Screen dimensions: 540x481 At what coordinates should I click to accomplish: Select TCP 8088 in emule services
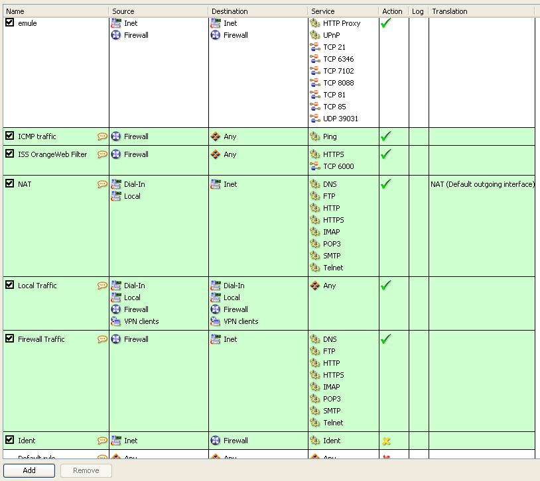(338, 83)
